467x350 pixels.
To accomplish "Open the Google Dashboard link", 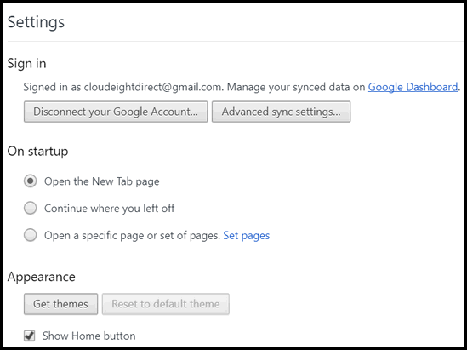I will pyautogui.click(x=413, y=87).
